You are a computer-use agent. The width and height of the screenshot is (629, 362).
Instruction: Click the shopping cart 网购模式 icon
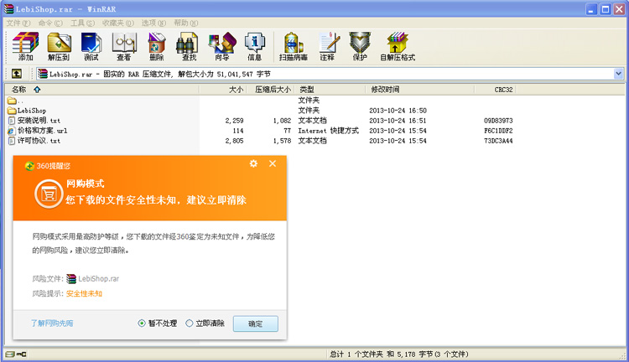pos(49,194)
